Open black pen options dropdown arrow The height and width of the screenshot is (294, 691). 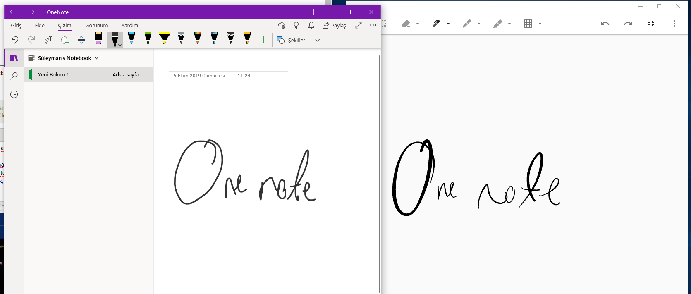(x=120, y=45)
